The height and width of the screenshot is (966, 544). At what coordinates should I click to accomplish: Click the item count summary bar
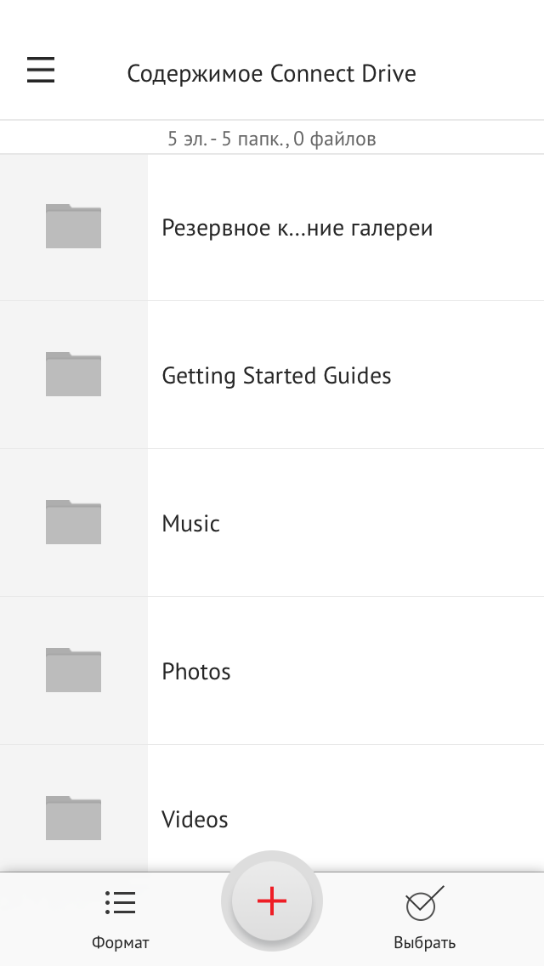pyautogui.click(x=272, y=138)
